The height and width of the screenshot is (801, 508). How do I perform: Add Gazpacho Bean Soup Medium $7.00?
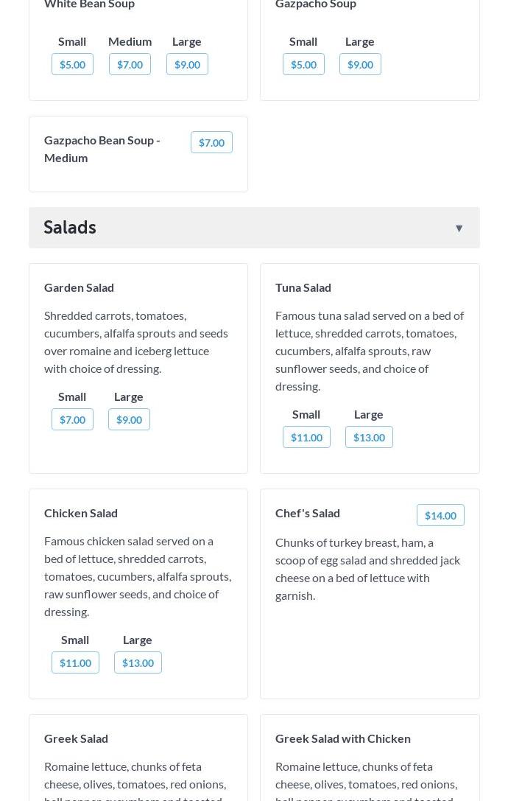click(x=211, y=143)
